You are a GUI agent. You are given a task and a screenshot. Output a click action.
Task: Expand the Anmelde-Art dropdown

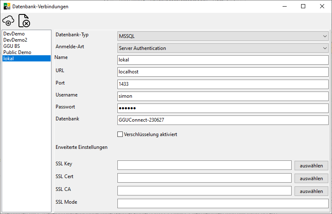223,48
